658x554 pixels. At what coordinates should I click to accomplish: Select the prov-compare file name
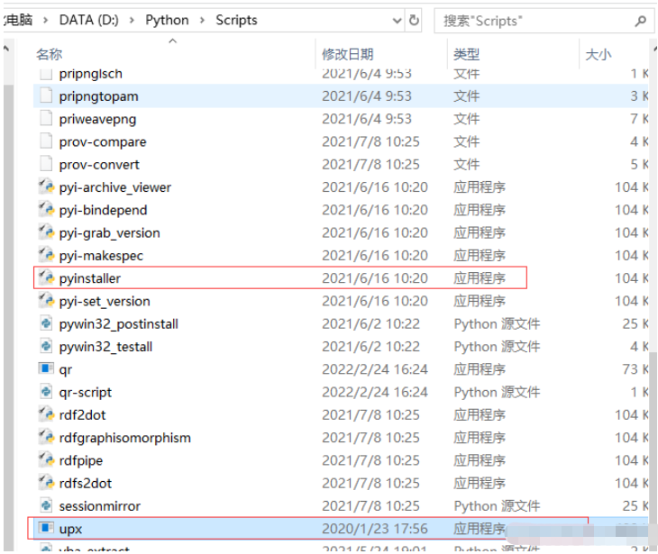click(x=103, y=141)
